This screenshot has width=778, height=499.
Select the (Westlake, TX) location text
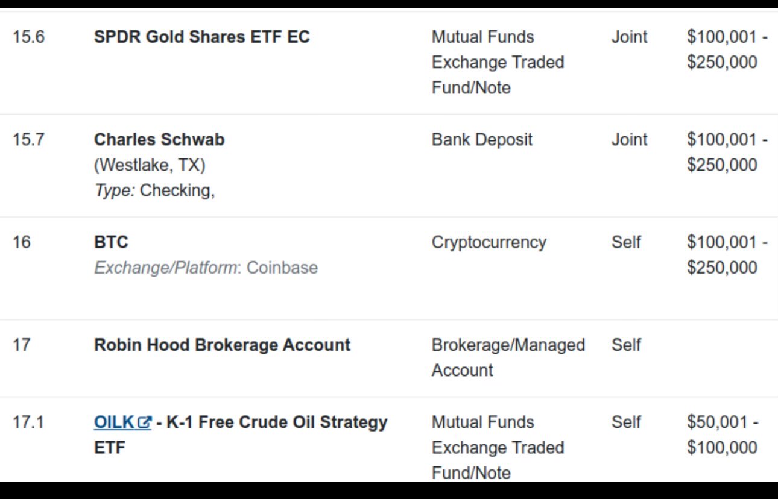150,165
